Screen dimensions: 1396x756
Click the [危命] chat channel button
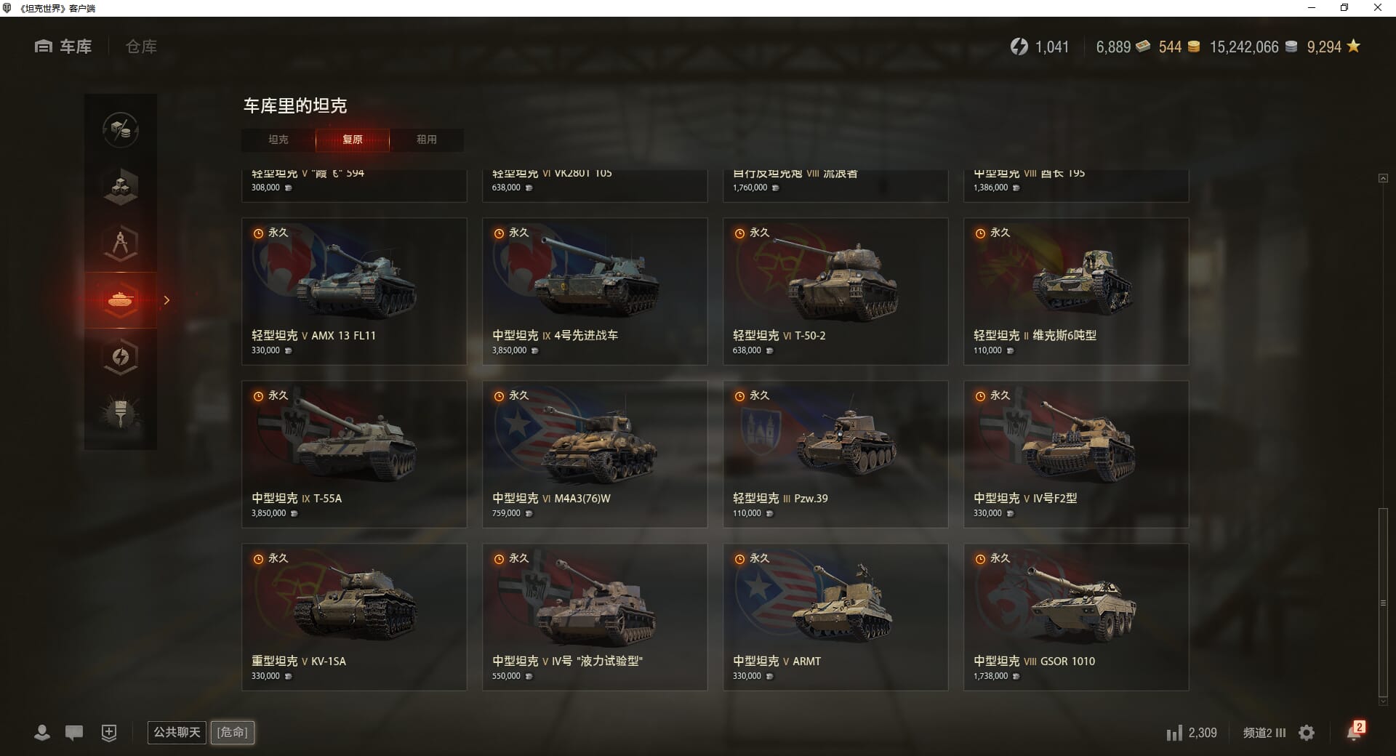233,732
